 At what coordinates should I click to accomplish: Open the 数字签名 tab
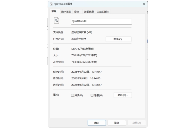[x=66, y=12]
